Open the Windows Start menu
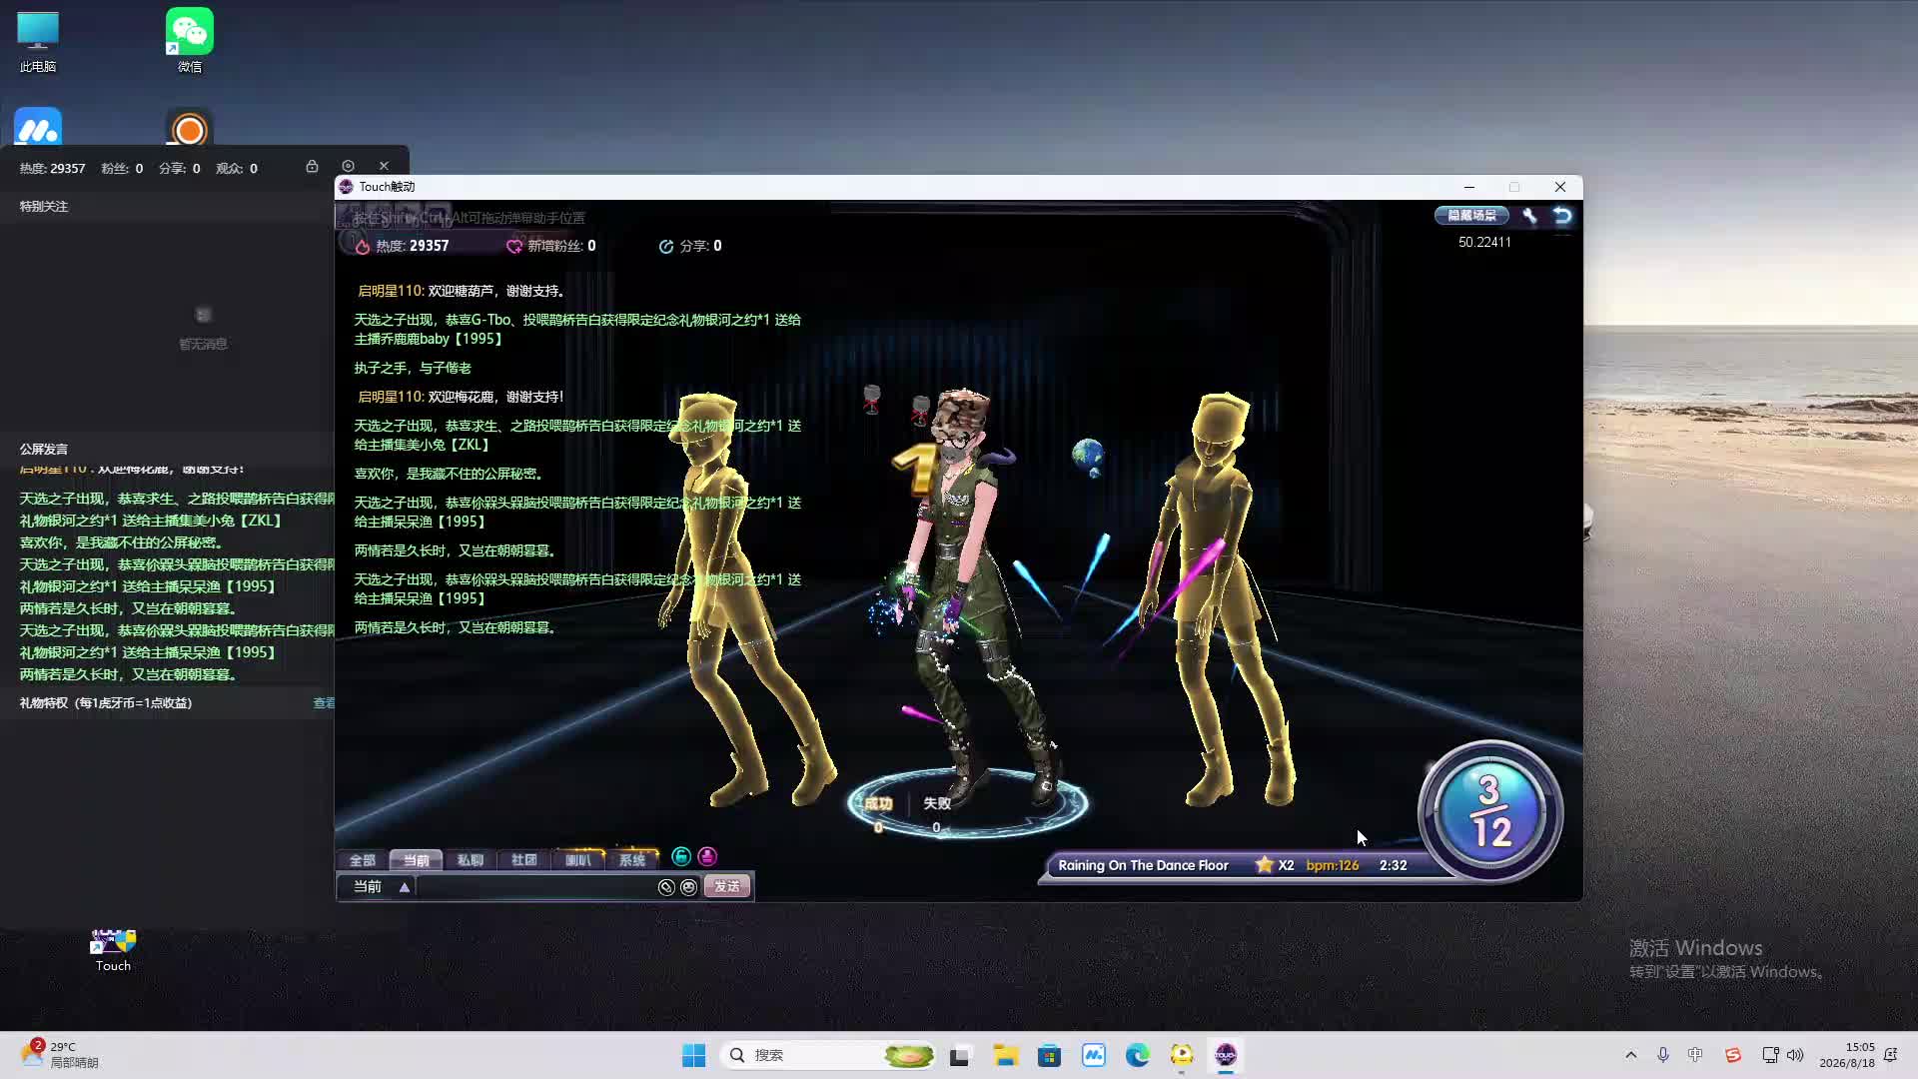 [693, 1055]
